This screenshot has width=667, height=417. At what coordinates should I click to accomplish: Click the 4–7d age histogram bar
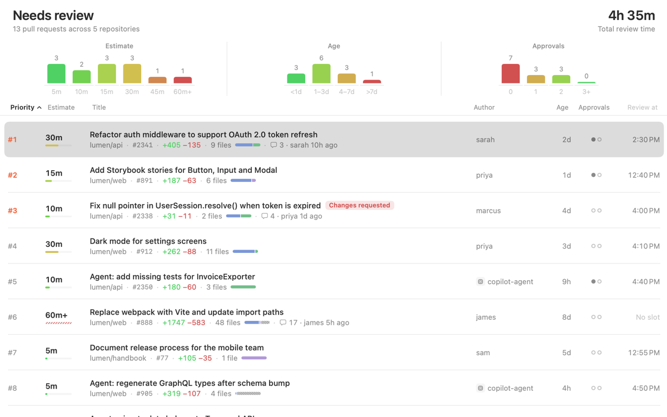pyautogui.click(x=346, y=78)
